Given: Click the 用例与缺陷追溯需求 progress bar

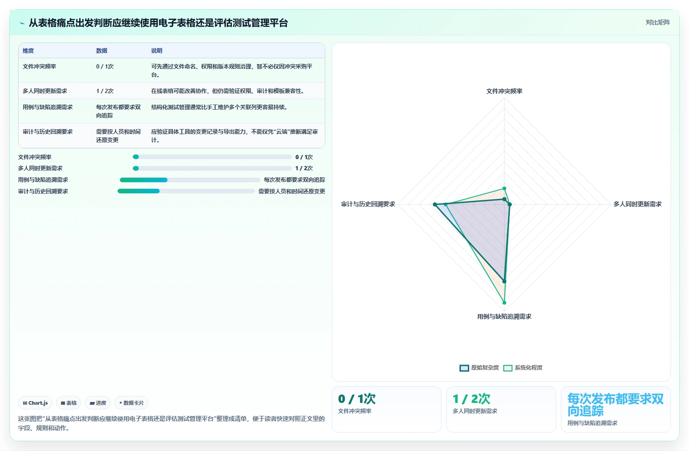Looking at the screenshot, I should 190,180.
